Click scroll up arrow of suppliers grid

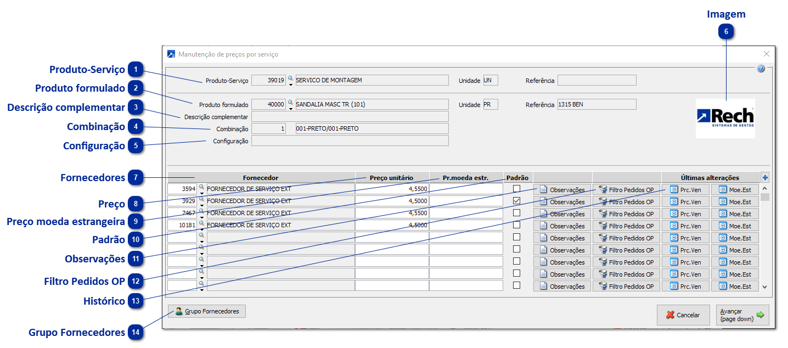764,188
